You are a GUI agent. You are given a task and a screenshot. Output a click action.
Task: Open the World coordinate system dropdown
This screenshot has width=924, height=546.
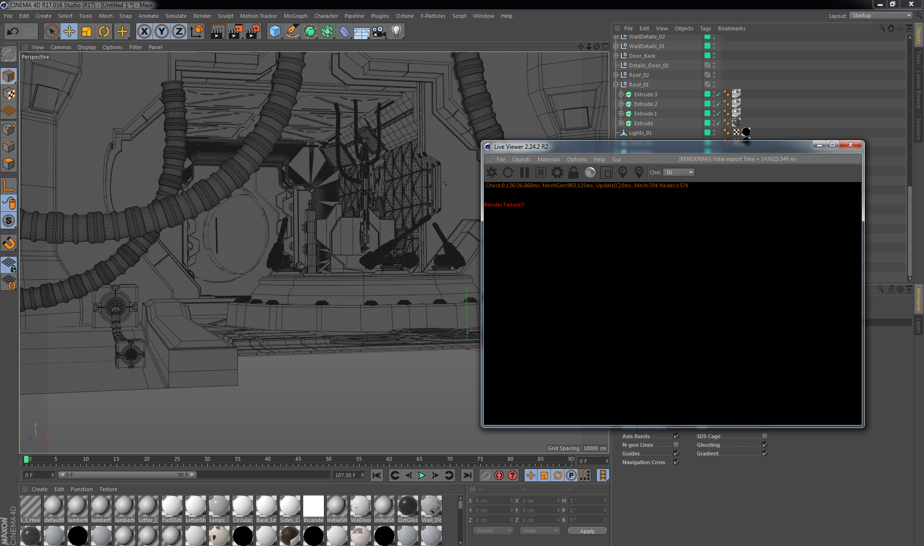pos(493,531)
